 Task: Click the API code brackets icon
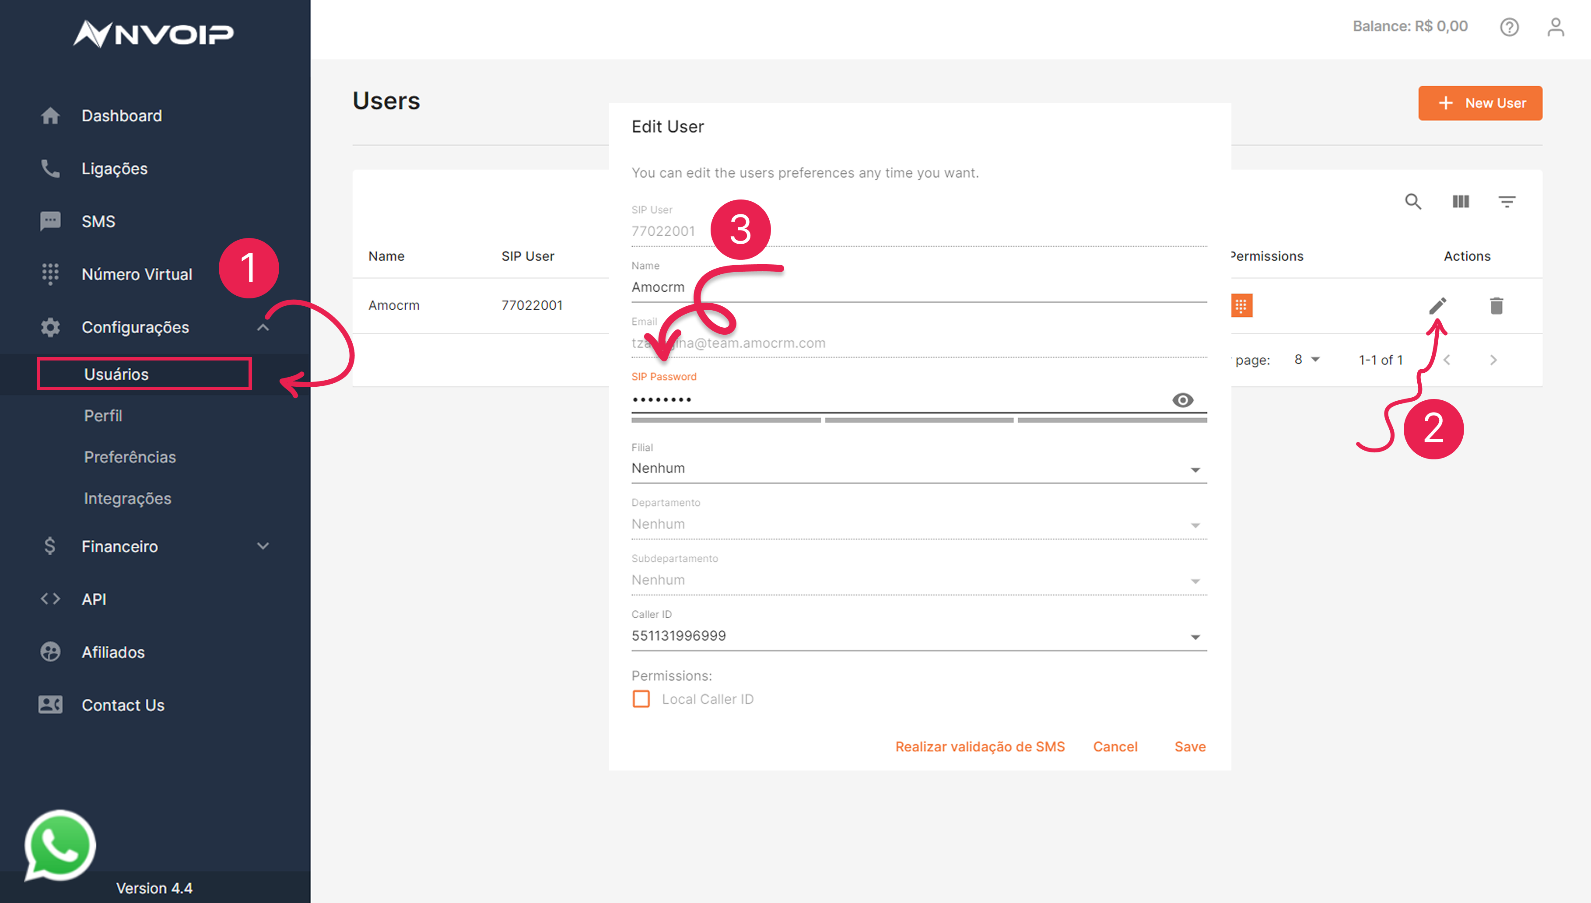pos(50,599)
